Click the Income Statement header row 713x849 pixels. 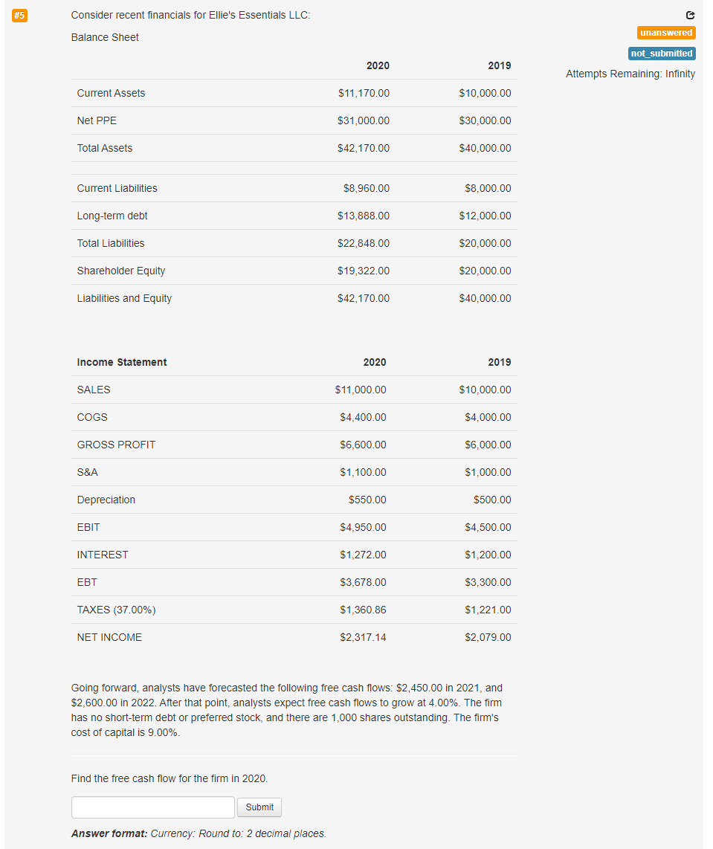point(121,362)
